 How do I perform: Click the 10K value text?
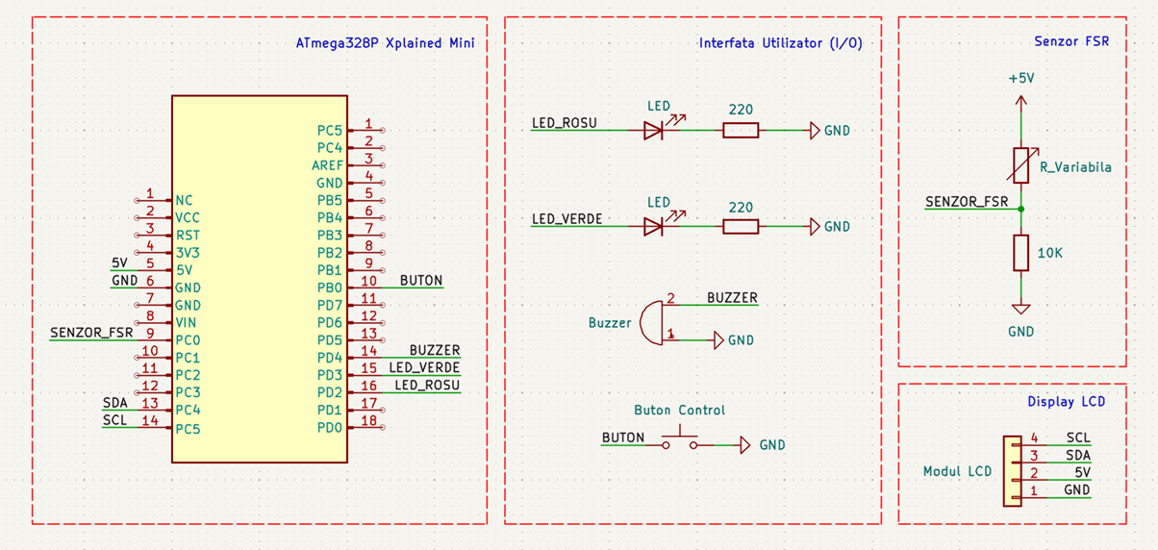1049,253
